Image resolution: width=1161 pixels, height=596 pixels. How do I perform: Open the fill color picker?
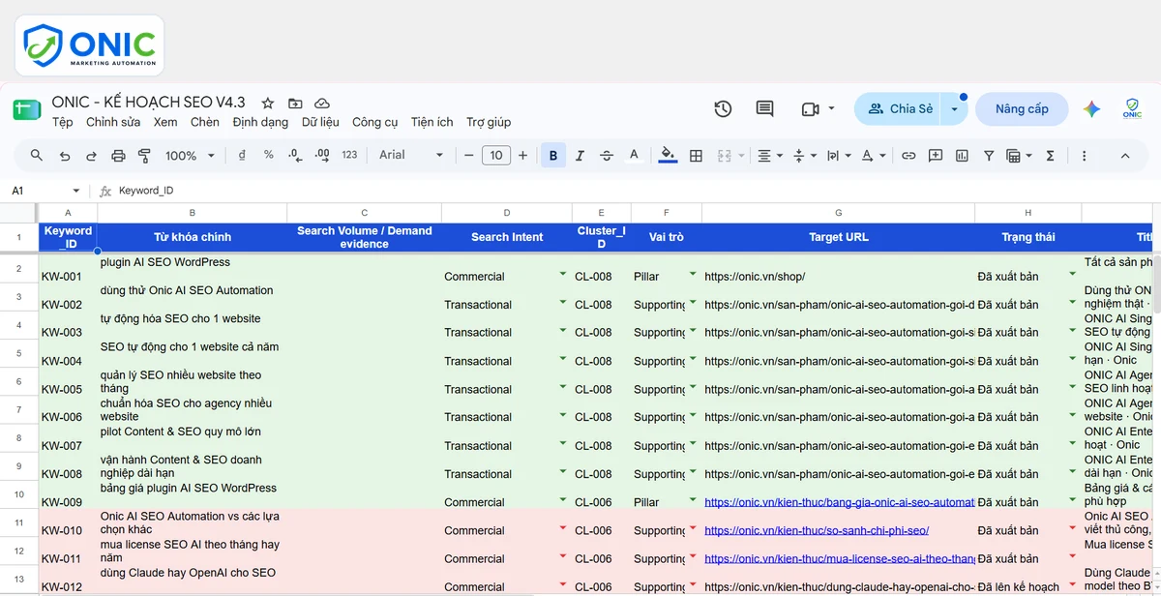point(668,155)
